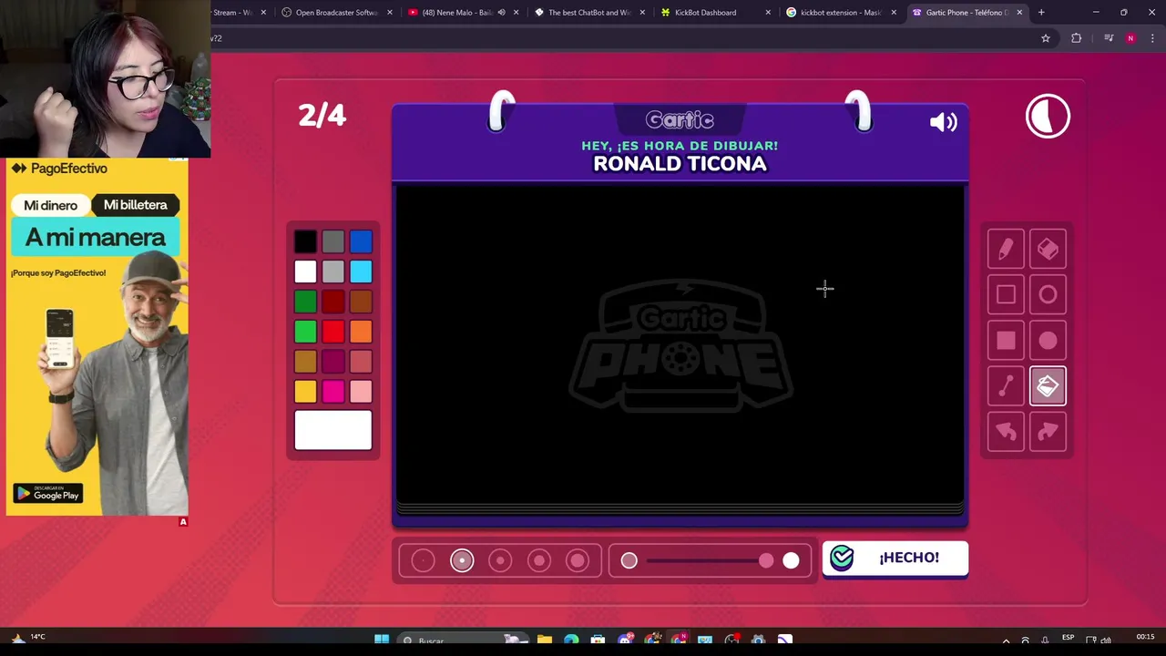
Task: Select the pencil drawing tool
Action: [x=1006, y=249]
